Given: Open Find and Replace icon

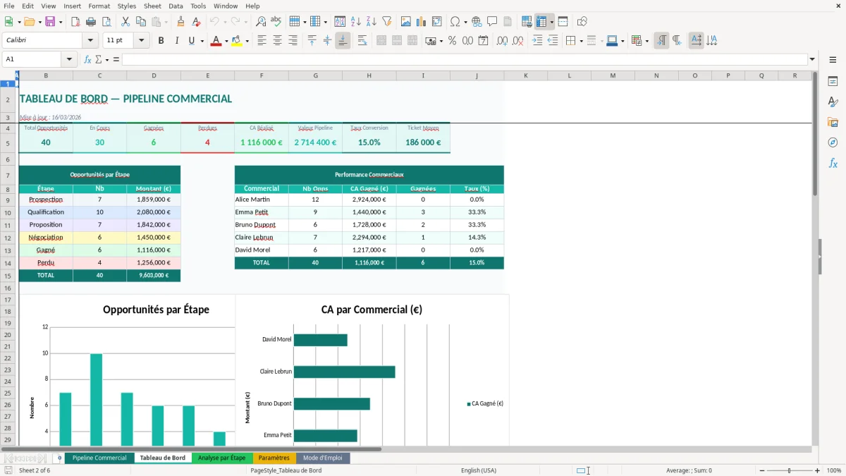Looking at the screenshot, I should pos(261,22).
